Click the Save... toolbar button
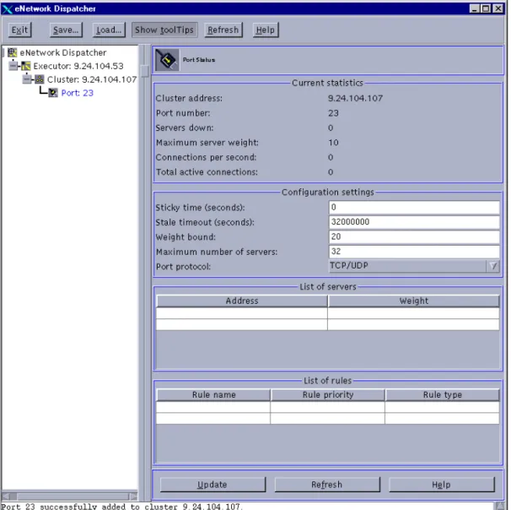Screen dimensions: 511x510 click(x=66, y=30)
